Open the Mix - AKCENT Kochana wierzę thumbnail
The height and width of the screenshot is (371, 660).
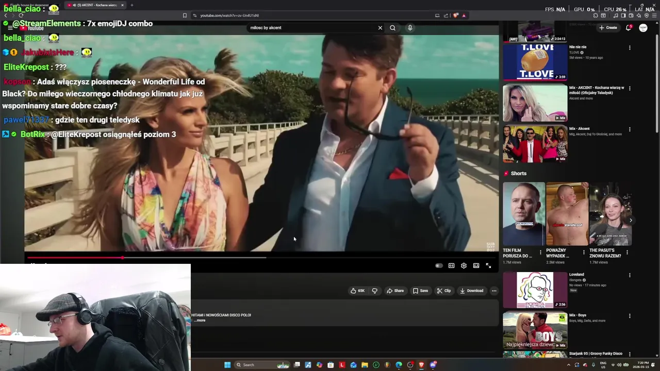point(535,103)
